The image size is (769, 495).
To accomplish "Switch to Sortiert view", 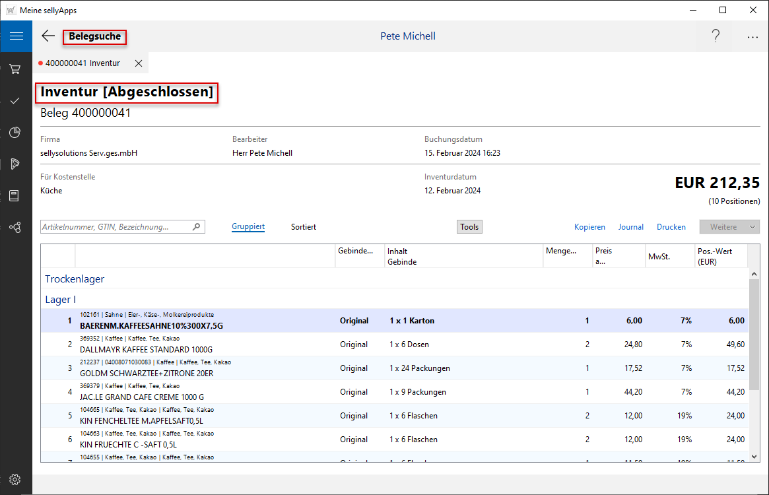I will click(x=304, y=227).
